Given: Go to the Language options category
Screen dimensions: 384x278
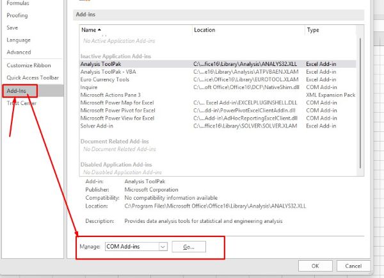Looking at the screenshot, I should tap(19, 40).
